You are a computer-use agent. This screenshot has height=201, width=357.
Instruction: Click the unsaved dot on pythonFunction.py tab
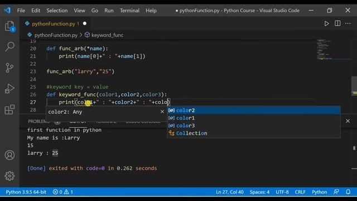click(x=85, y=23)
